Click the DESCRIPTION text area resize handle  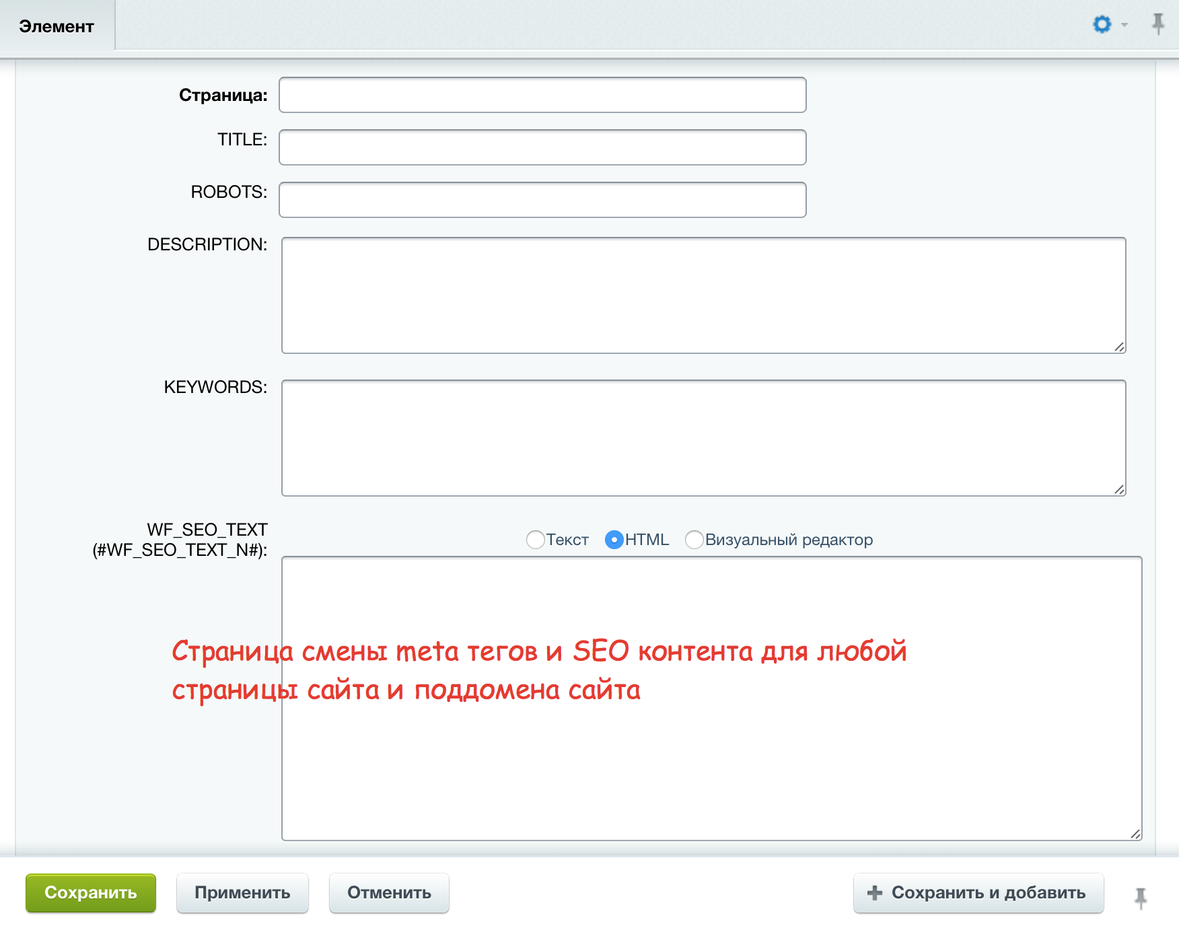[1119, 347]
